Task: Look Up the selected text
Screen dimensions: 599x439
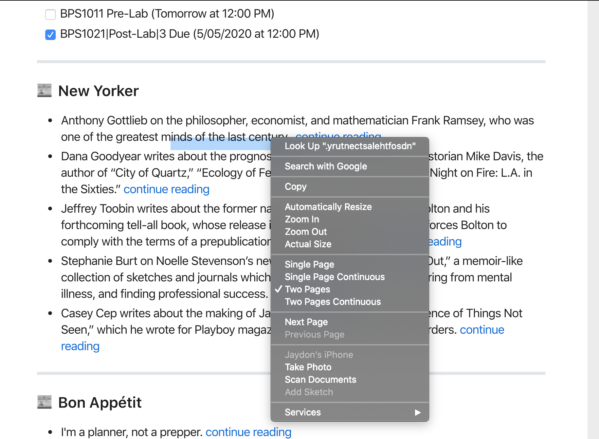Action: (x=350, y=146)
